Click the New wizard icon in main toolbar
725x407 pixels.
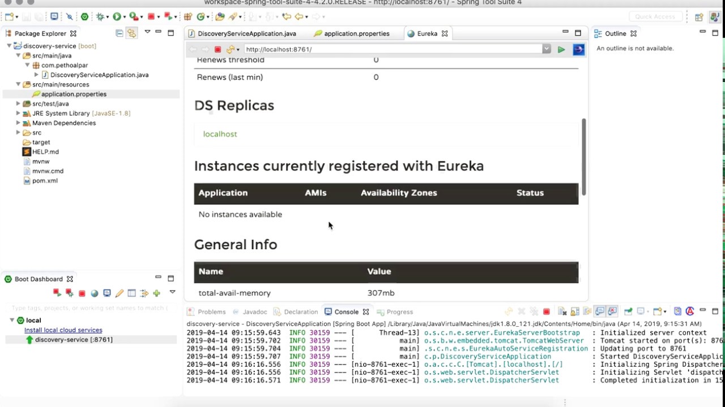(x=9, y=17)
